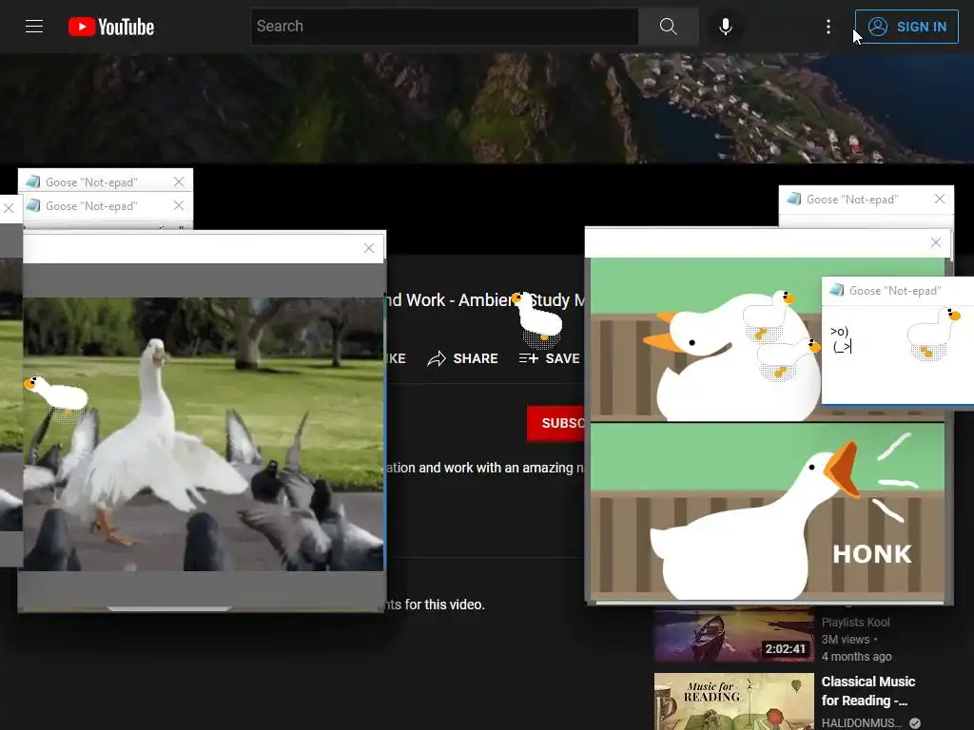This screenshot has height=730, width=974.
Task: Click the notepad icon in right Not-epad title bar
Action: click(x=837, y=291)
